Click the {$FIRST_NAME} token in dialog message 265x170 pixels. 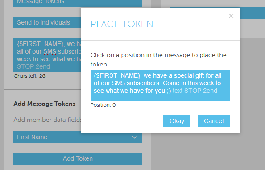[117, 75]
